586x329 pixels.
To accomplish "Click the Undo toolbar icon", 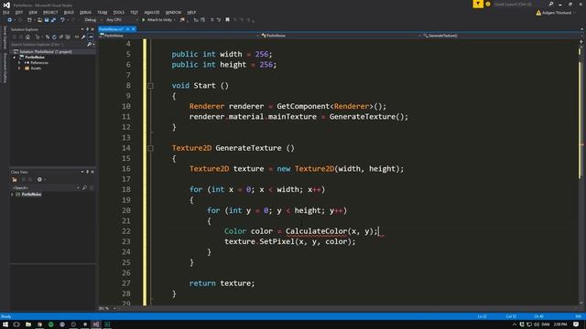I will click(x=62, y=20).
